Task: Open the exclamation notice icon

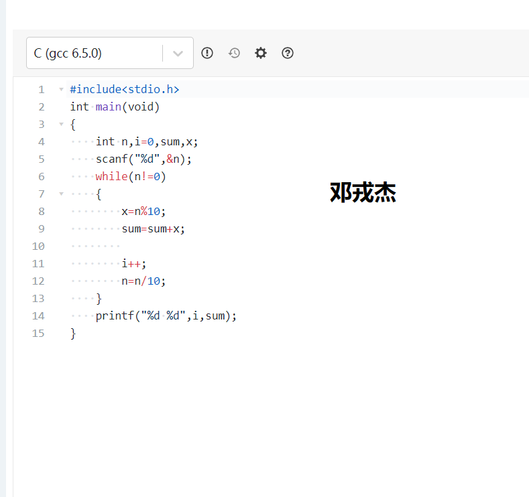Action: tap(207, 53)
